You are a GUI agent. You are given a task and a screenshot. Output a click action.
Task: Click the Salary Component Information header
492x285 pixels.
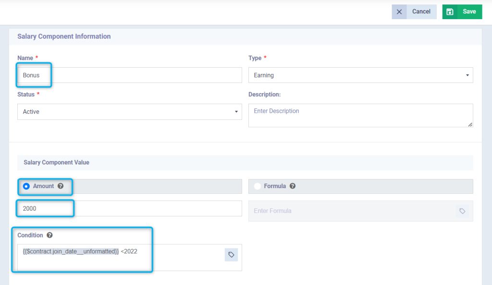tap(64, 36)
